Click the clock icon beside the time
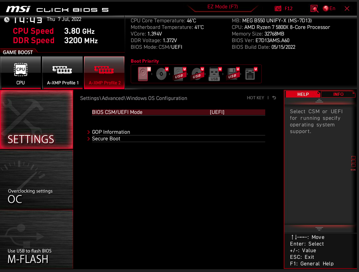The width and height of the screenshot is (359, 272). coord(7,20)
